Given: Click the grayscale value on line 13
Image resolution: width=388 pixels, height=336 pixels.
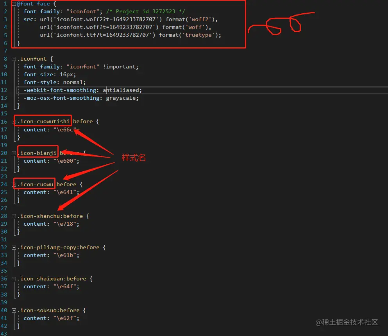Looking at the screenshot, I should pos(120,98).
